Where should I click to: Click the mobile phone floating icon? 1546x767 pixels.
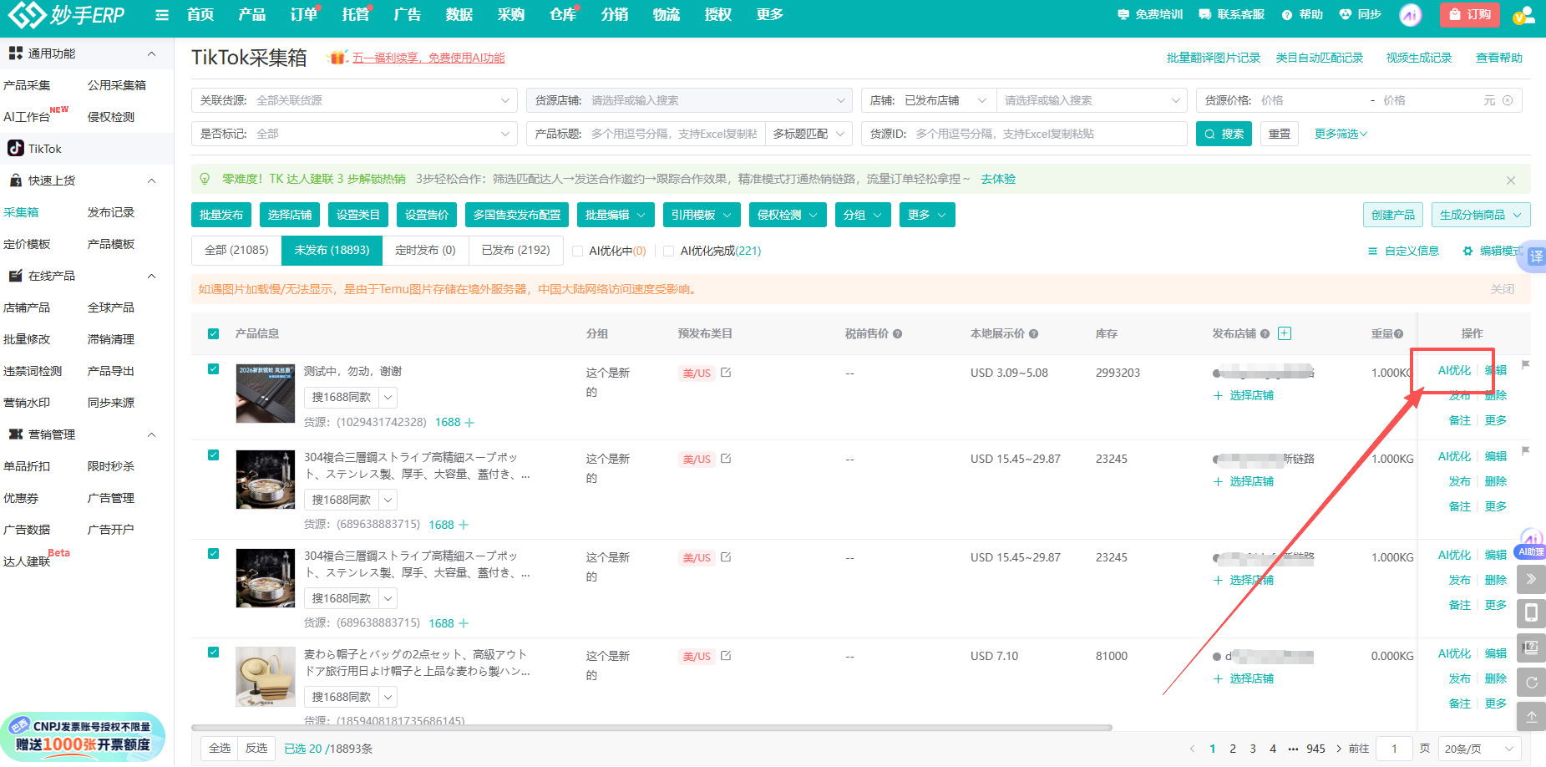tap(1531, 613)
